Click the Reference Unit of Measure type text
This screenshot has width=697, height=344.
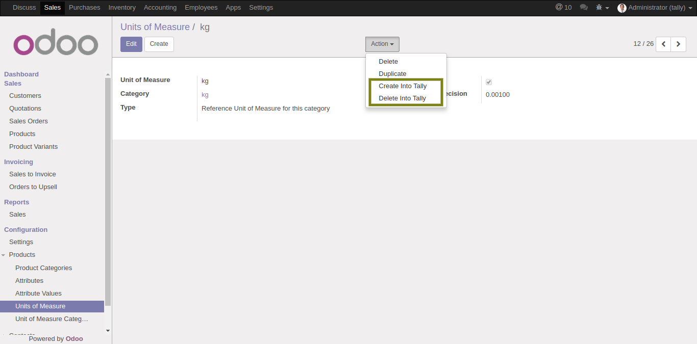[266, 109]
